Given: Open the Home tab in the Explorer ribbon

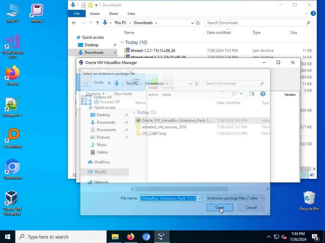Looking at the screenshot, I should point(95,14).
